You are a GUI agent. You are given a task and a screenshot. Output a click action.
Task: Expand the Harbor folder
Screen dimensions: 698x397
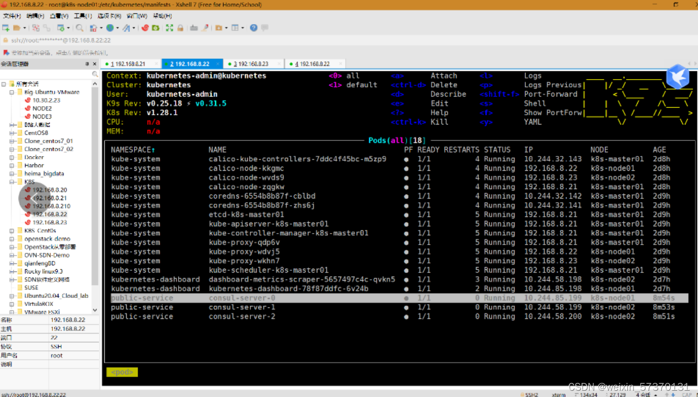coord(12,166)
